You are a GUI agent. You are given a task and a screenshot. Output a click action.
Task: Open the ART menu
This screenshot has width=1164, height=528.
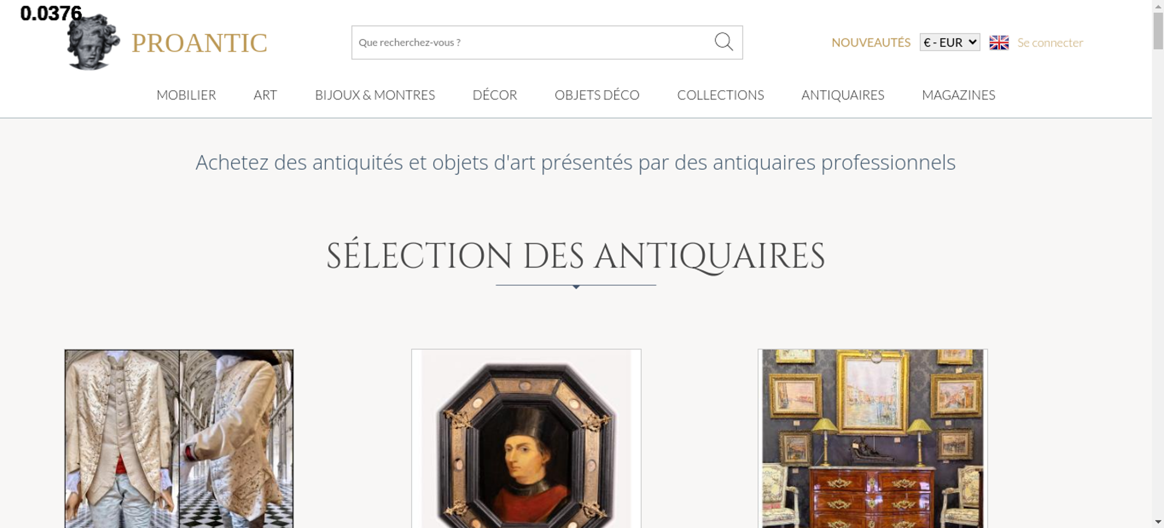[x=265, y=95]
